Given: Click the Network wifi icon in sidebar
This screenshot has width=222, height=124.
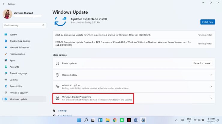Looking at the screenshot, I should click(6, 47).
